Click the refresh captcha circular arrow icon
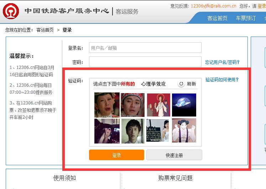Image resolution: width=266 pixels, height=189 pixels. (x=181, y=84)
